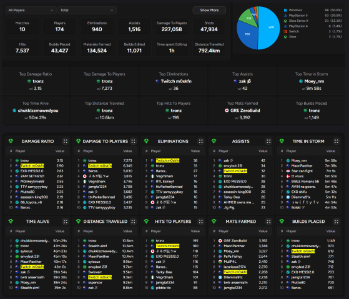The width and height of the screenshot is (349, 299).
Task: Click the trophy icon beside Time In Storm
Action: coord(282,141)
